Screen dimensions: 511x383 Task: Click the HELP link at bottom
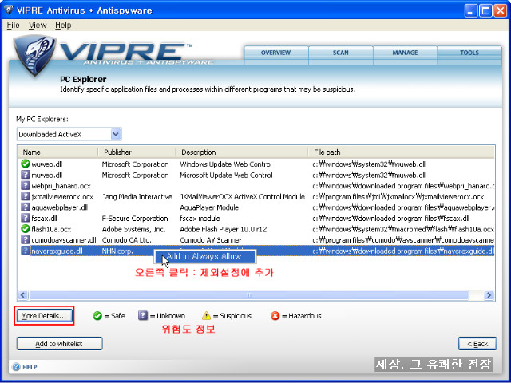(30, 367)
